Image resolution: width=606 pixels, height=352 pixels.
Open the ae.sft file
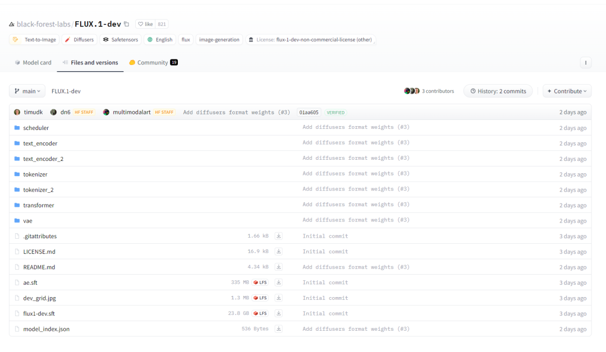(30, 282)
